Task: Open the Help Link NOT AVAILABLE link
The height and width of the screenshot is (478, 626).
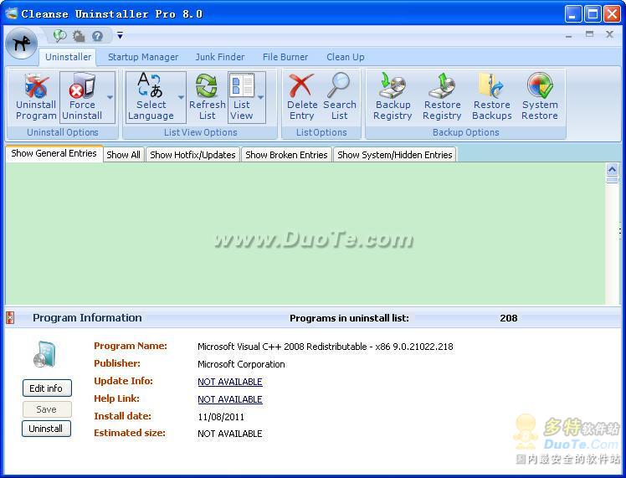Action: pyautogui.click(x=230, y=399)
